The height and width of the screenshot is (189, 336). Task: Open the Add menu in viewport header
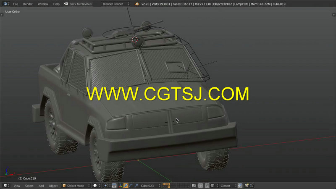pyautogui.click(x=41, y=186)
